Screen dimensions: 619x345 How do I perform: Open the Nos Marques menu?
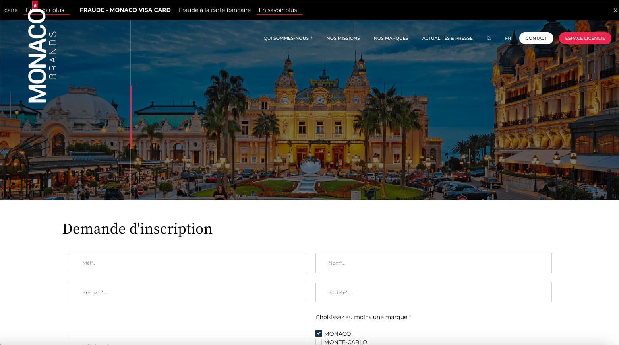coord(391,38)
